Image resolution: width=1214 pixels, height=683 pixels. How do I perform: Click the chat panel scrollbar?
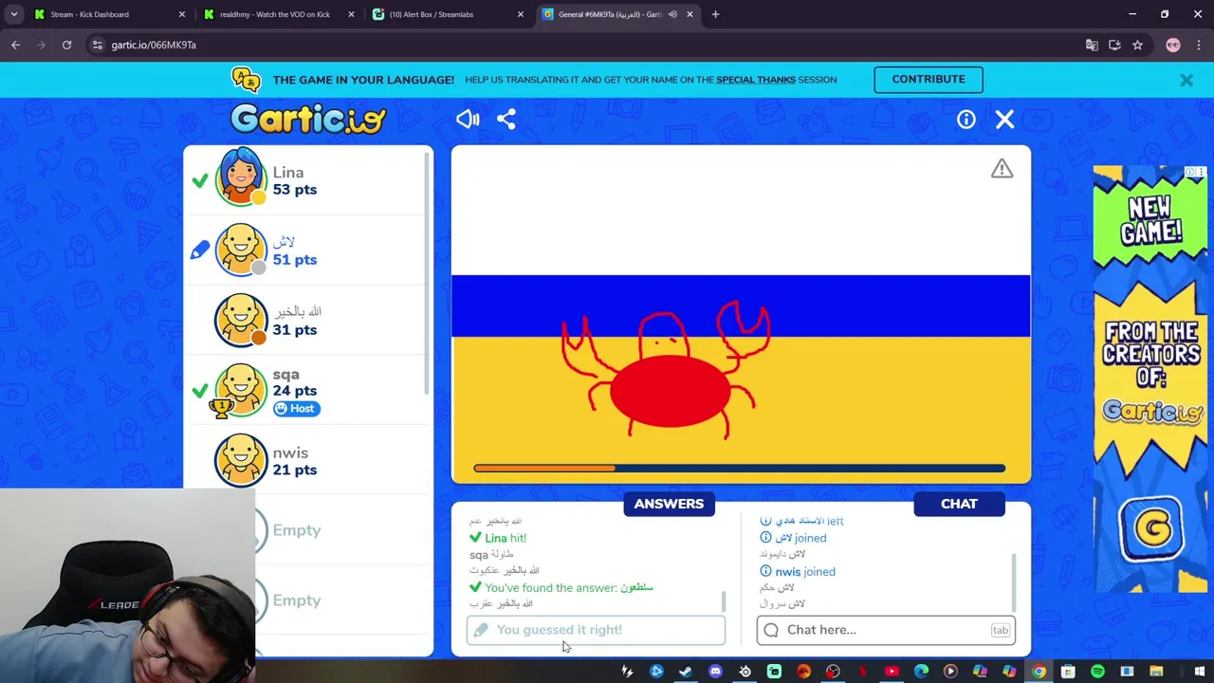click(1013, 582)
